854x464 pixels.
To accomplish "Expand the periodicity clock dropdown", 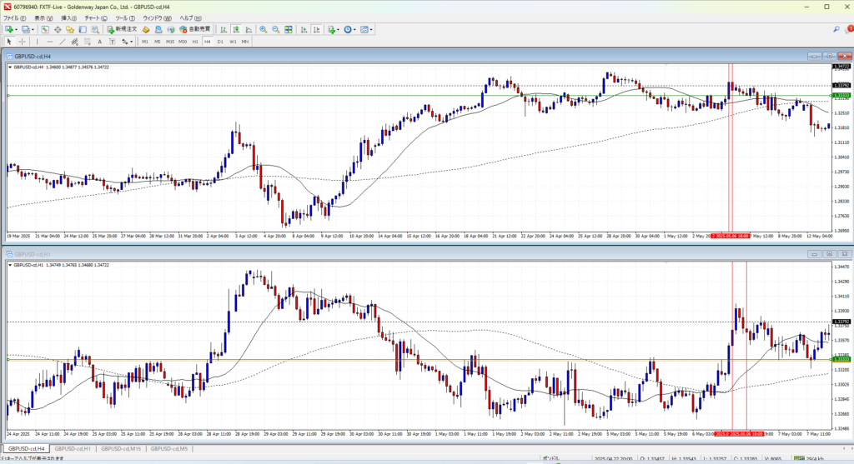I will (x=354, y=29).
